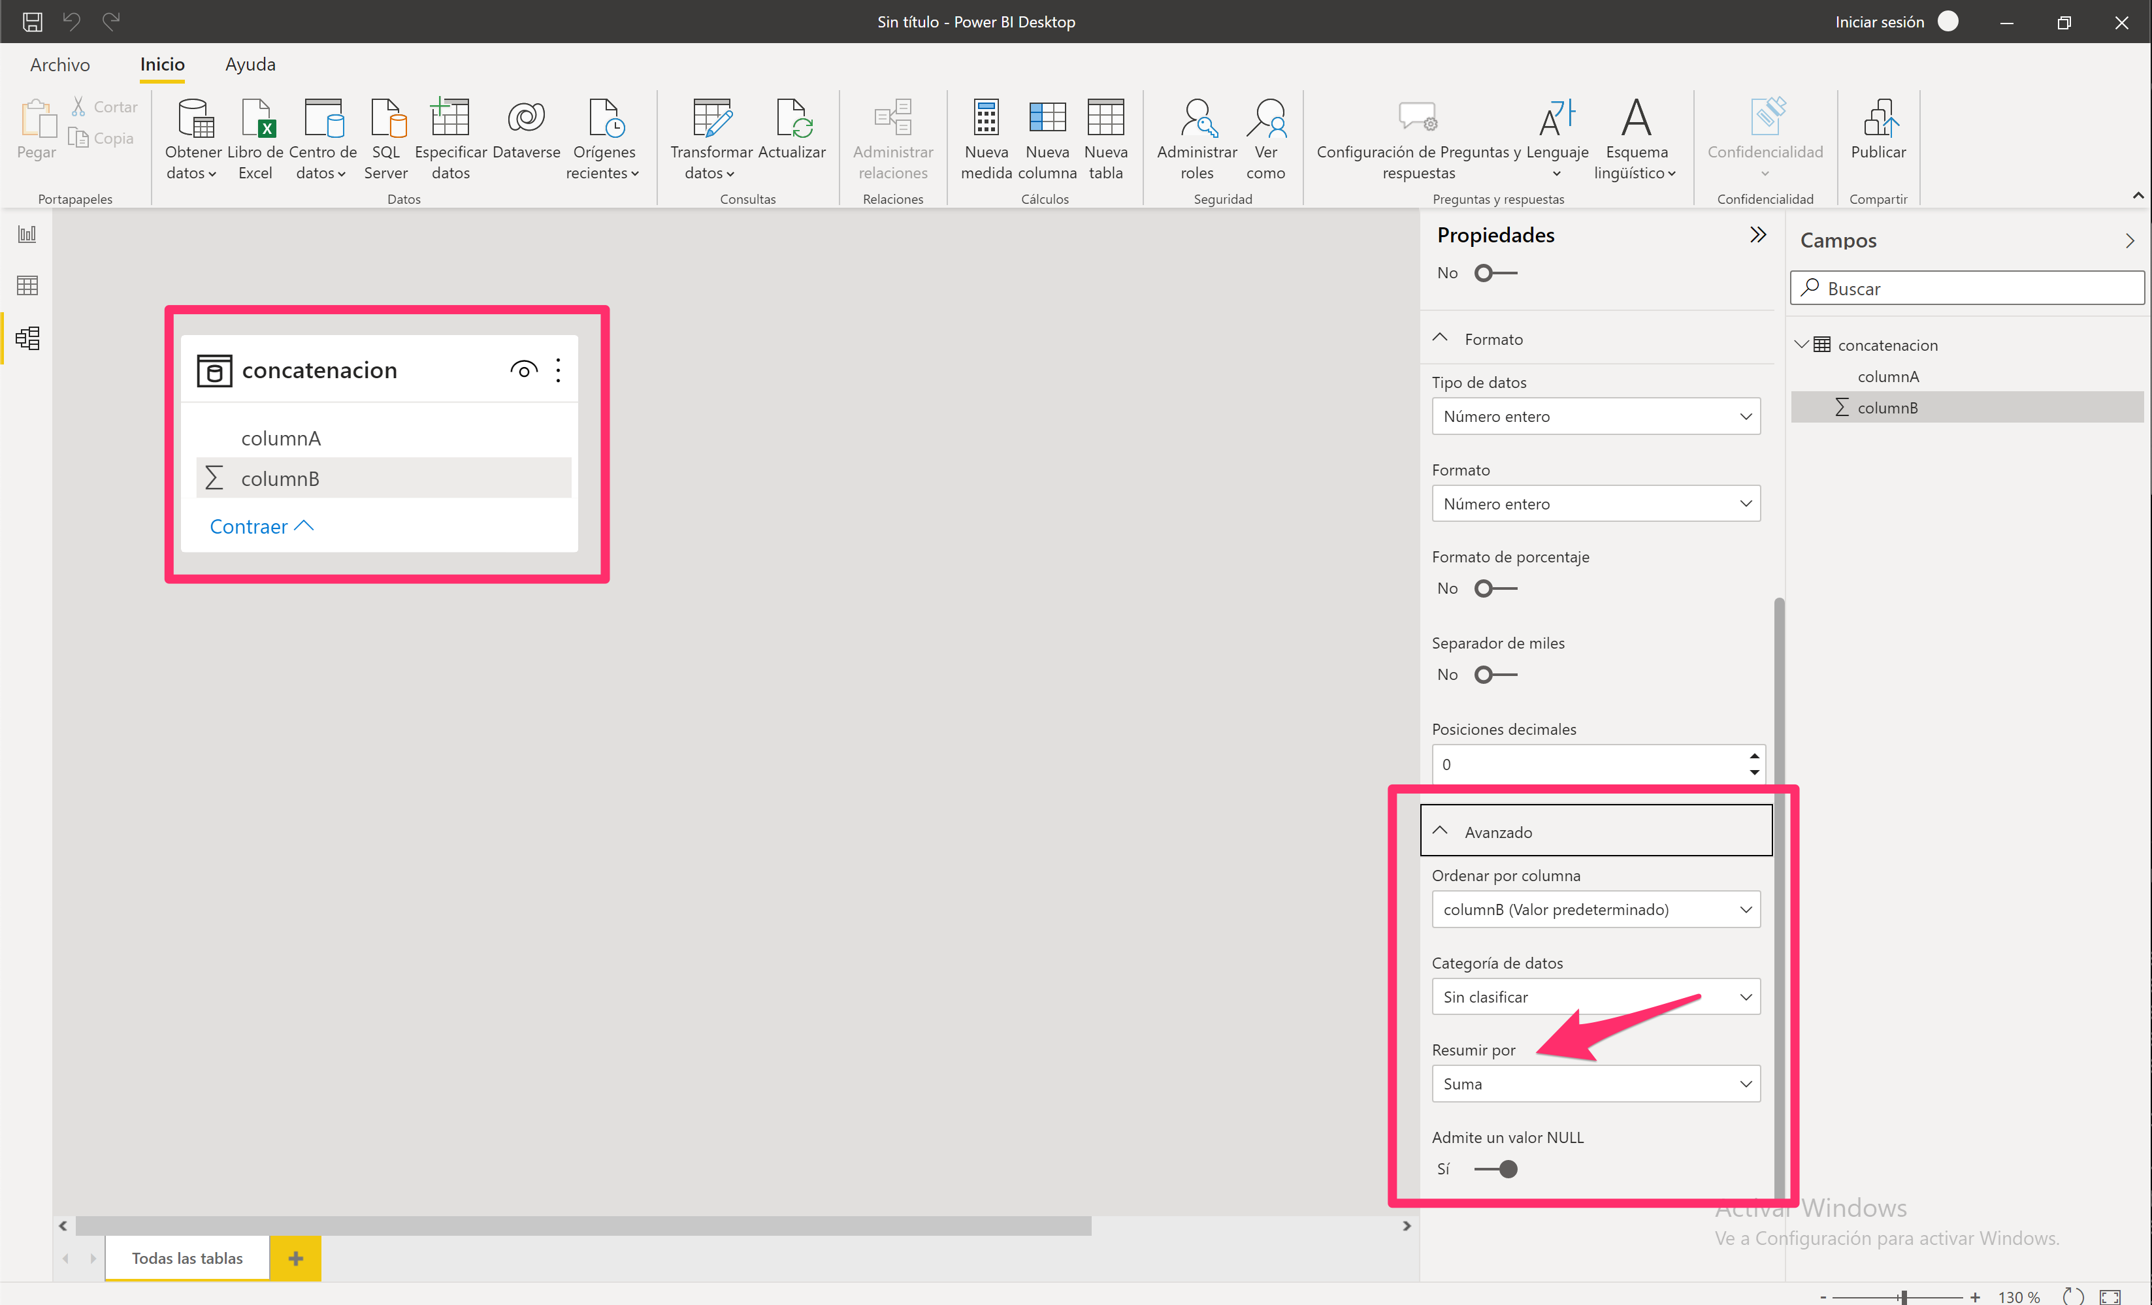Select columnB in Campos list
Screen dimensions: 2152x1305
1967,408
